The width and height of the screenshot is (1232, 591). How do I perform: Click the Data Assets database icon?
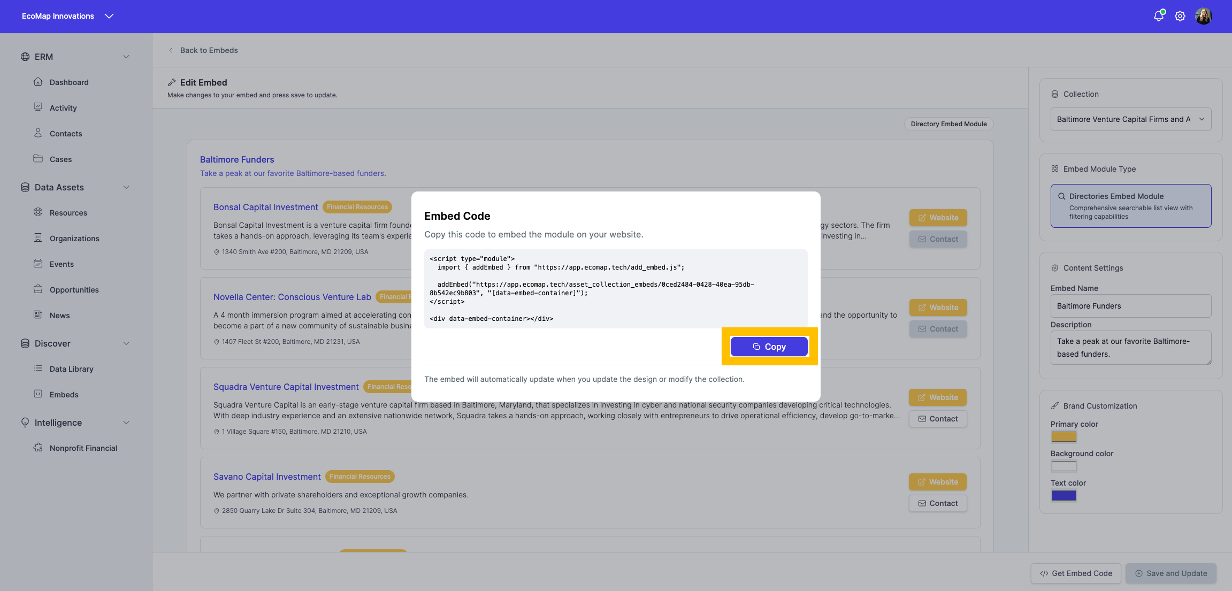coord(25,187)
